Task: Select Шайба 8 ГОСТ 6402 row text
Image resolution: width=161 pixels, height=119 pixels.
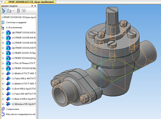Action: (x=24, y=74)
